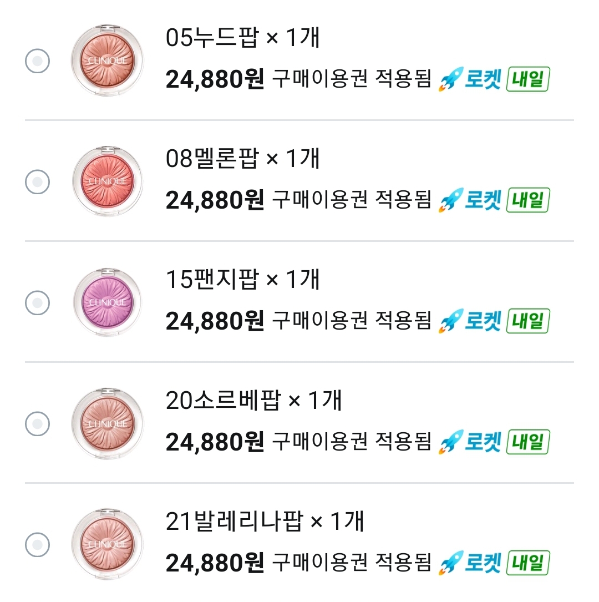Select the 08멜론팝 radio button
The width and height of the screenshot is (599, 602).
click(38, 181)
